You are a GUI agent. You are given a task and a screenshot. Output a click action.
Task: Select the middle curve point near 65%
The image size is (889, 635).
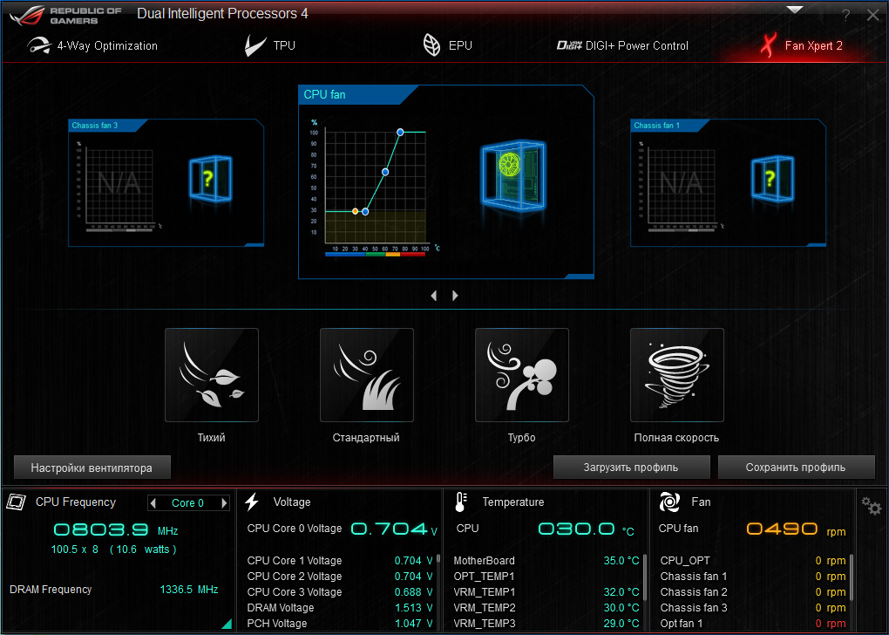(385, 171)
